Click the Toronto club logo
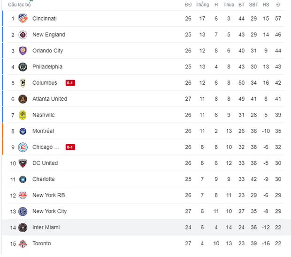This screenshot has height=257, width=291. [23, 243]
